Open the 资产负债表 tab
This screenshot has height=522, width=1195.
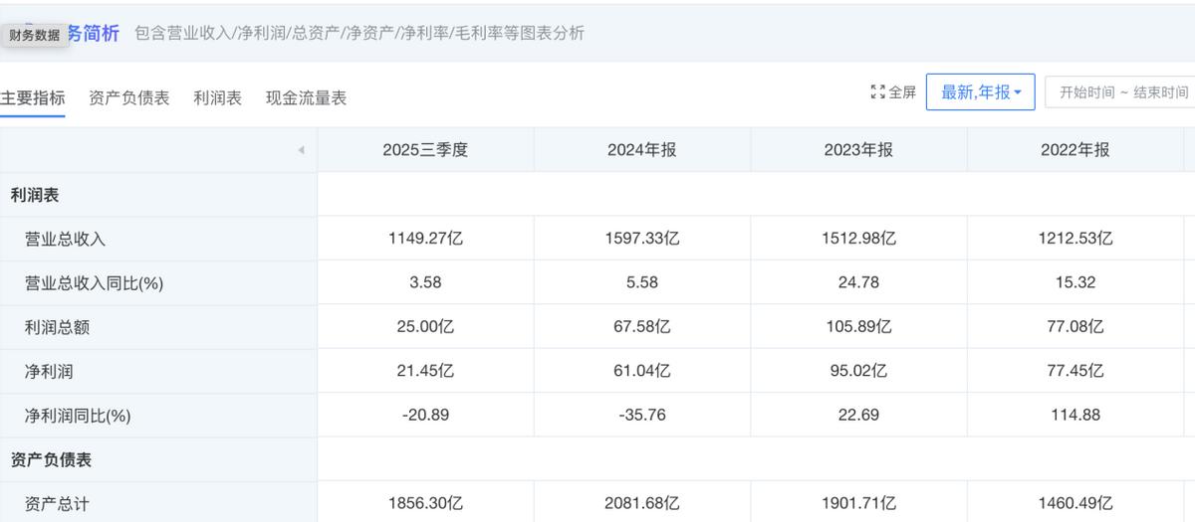129,98
